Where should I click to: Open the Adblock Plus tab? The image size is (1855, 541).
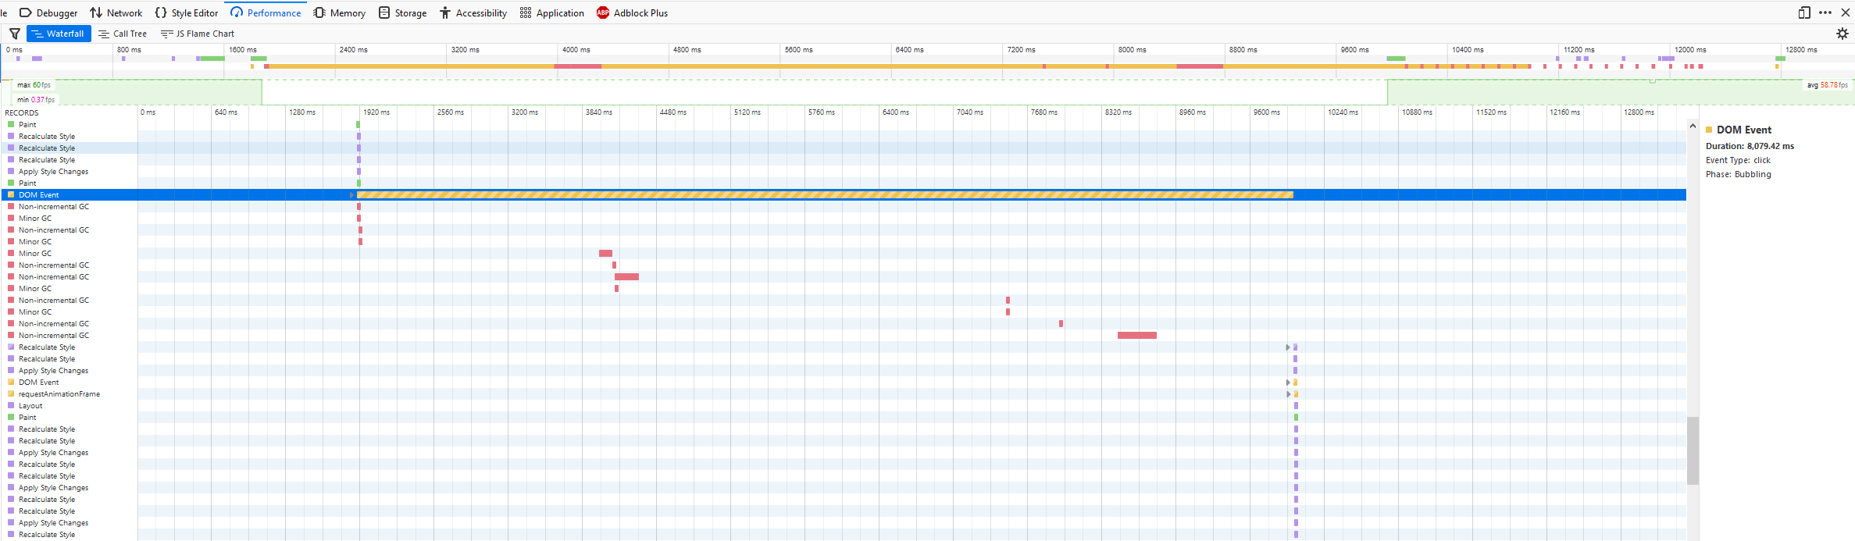point(632,12)
